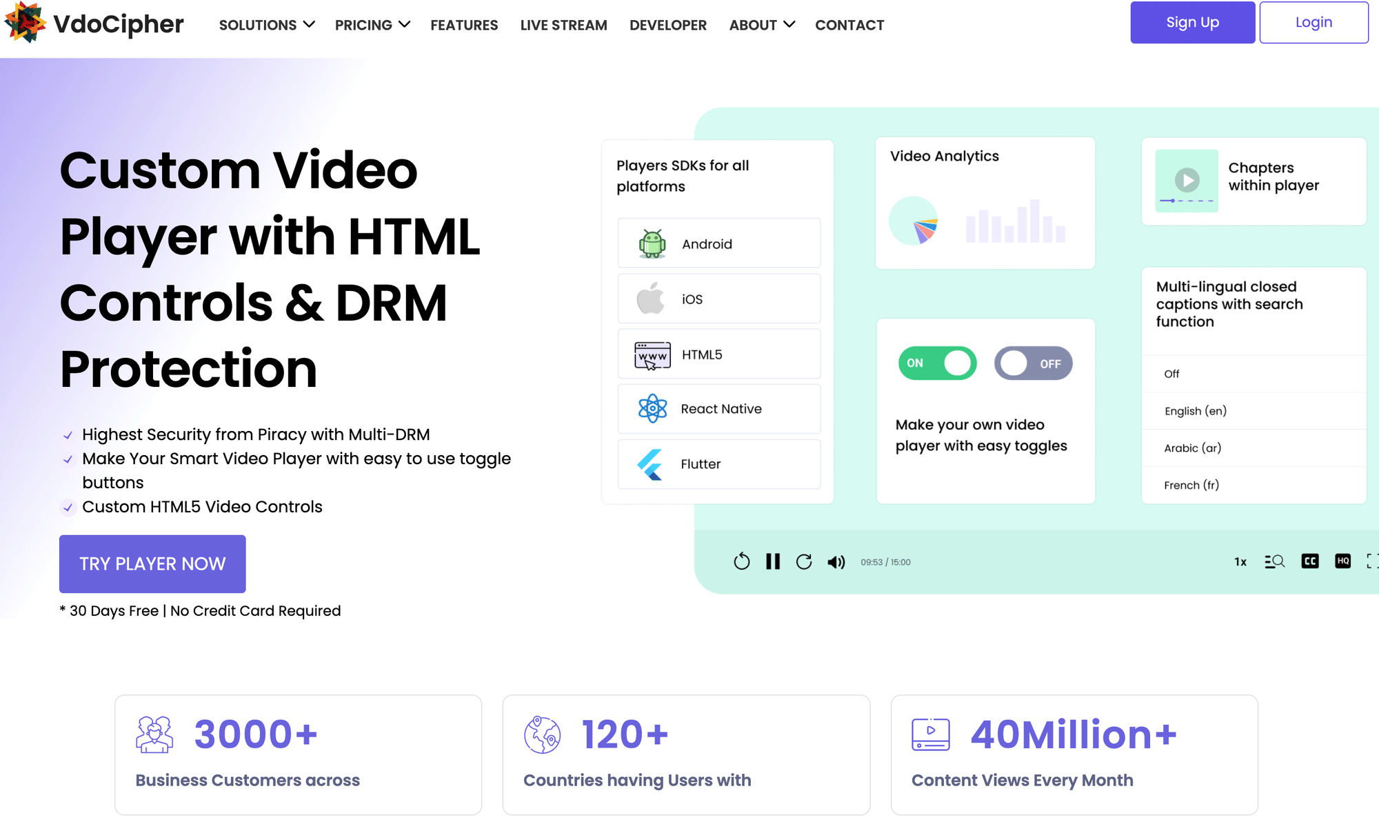Pause the video with the pause icon

click(x=773, y=561)
